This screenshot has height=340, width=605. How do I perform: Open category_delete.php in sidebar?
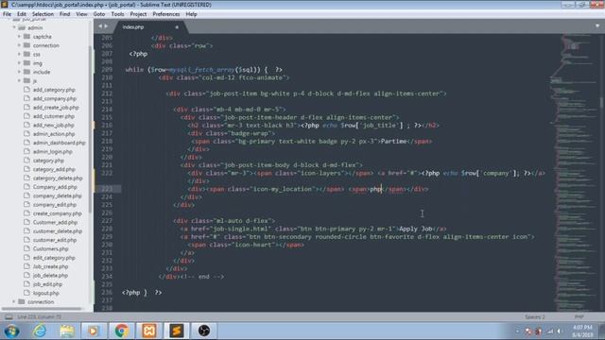point(58,178)
